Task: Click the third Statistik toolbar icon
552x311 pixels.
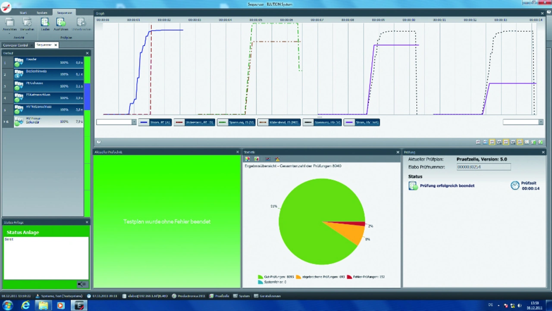Action: [268, 159]
